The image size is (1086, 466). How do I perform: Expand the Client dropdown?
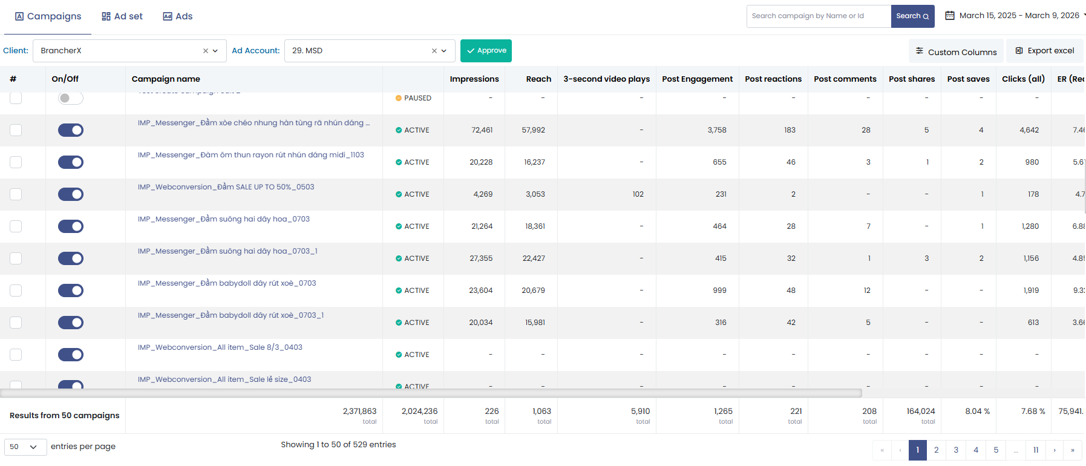pyautogui.click(x=215, y=51)
